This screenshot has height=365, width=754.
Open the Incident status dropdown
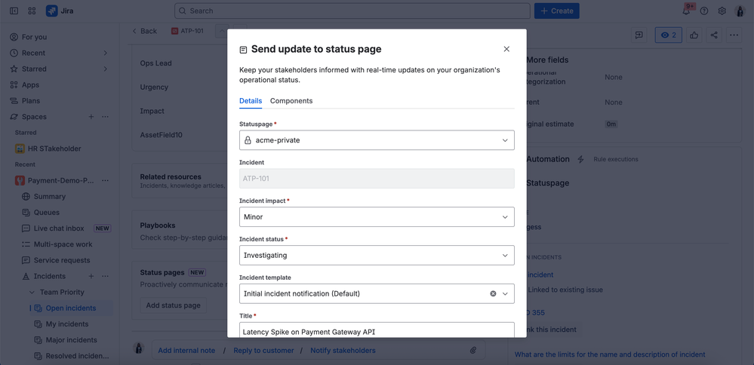click(x=377, y=256)
